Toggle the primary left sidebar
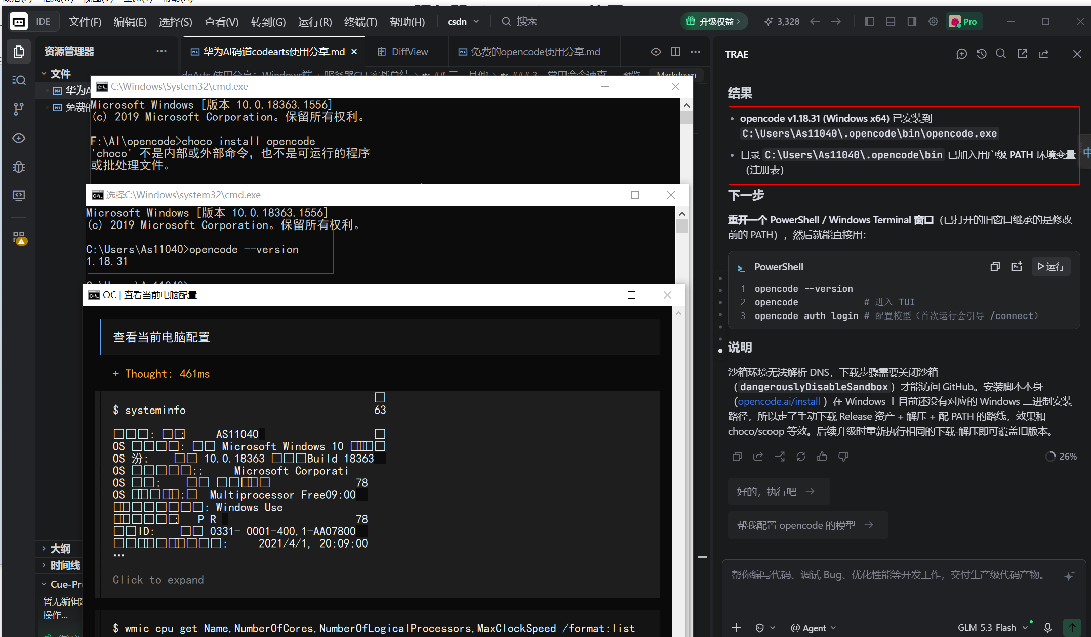The width and height of the screenshot is (1091, 637). pyautogui.click(x=869, y=21)
